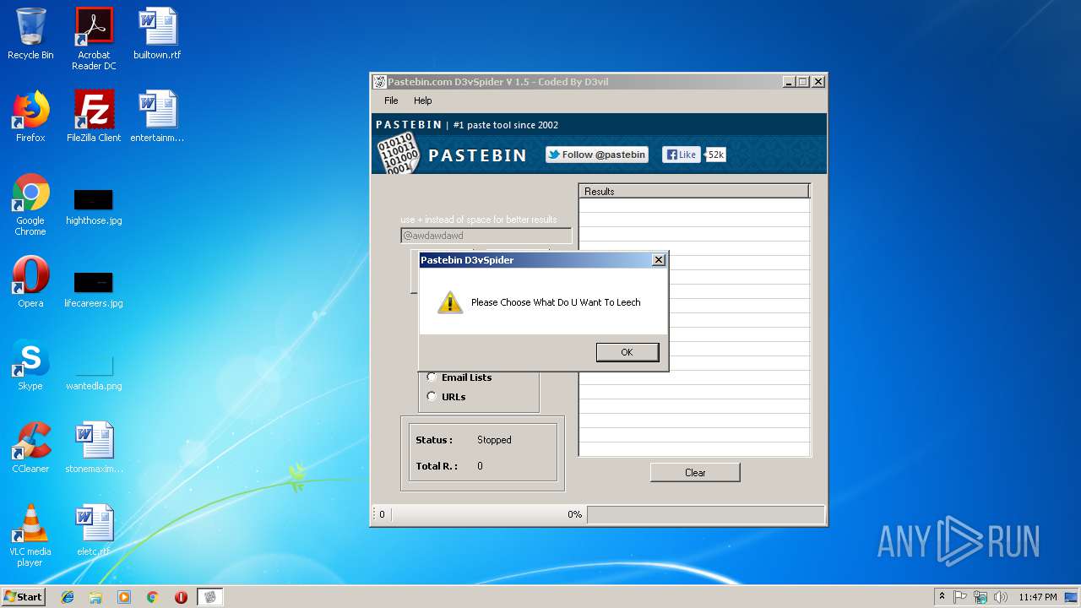Launch Firefox from the desktop
Screen dimensions: 1081x608
pyautogui.click(x=30, y=117)
